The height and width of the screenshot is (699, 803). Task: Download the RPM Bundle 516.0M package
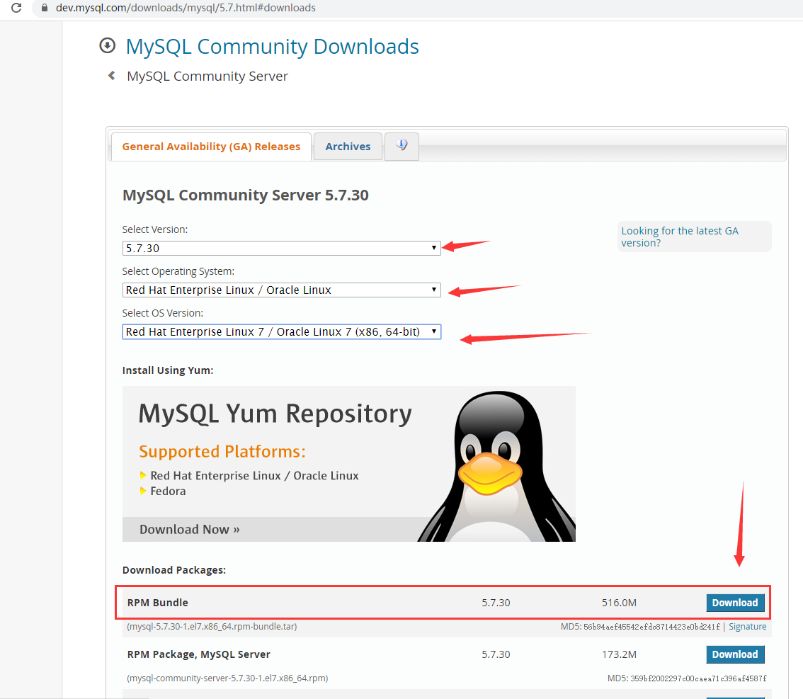[x=735, y=603]
